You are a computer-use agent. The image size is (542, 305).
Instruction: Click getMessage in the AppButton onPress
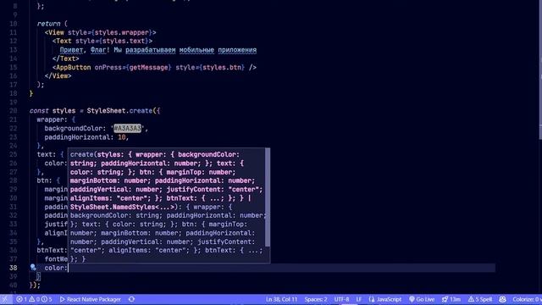[x=149, y=68]
